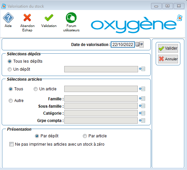
Task: Select the Un dépôt radio button
Action: (10, 69)
